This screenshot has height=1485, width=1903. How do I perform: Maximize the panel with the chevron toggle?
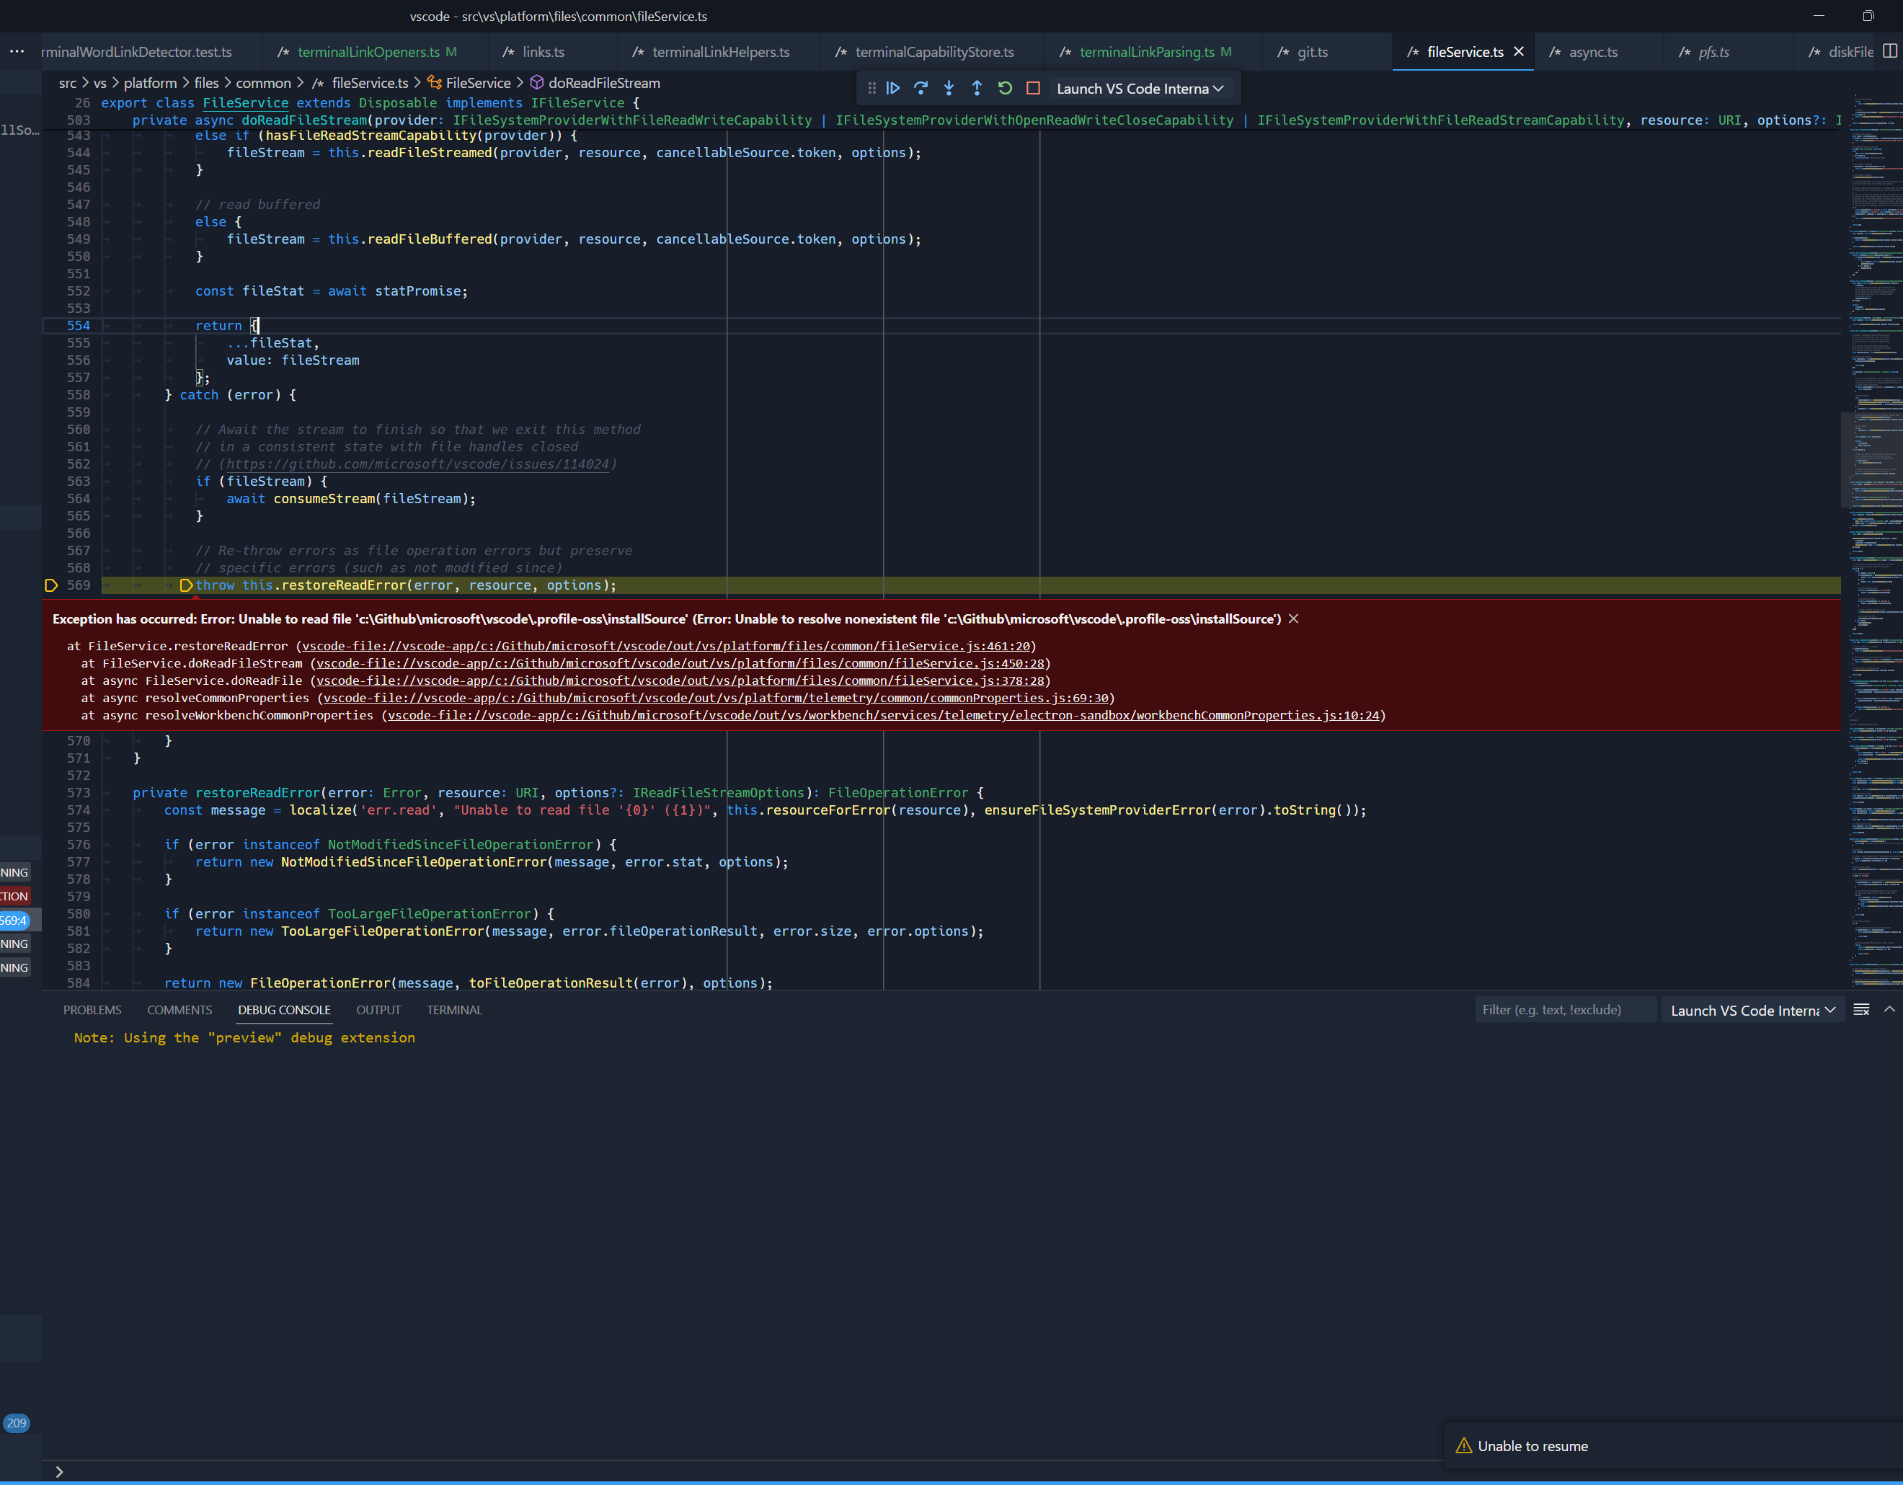[x=1889, y=1009]
